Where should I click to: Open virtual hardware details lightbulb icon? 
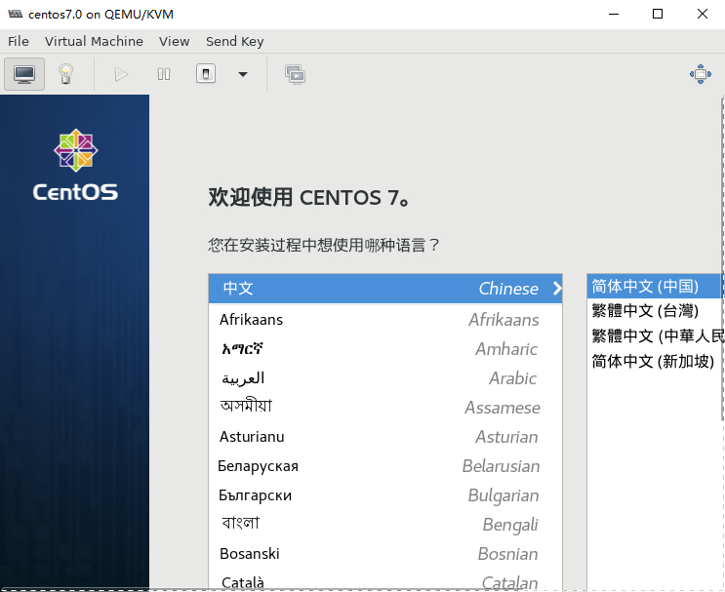tap(65, 74)
